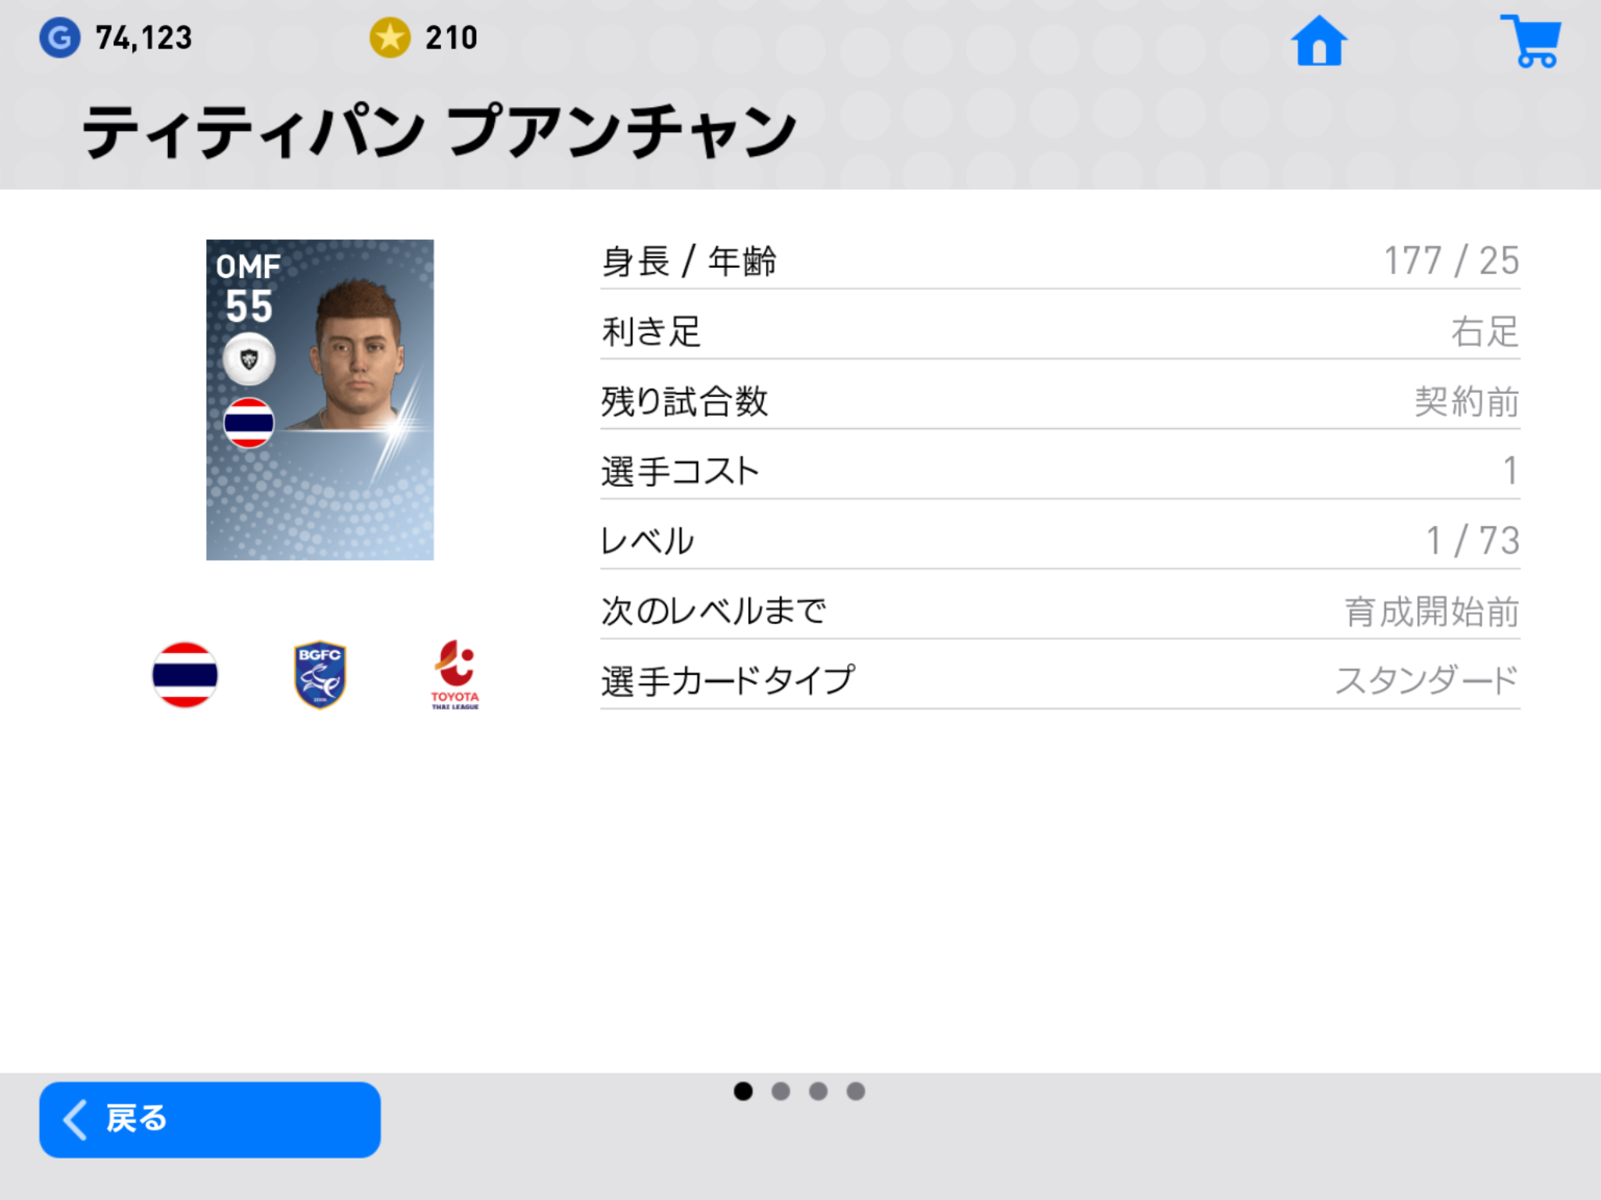Viewport: 1601px width, 1200px height.
Task: Tap the BGFC club crest
Action: (320, 675)
